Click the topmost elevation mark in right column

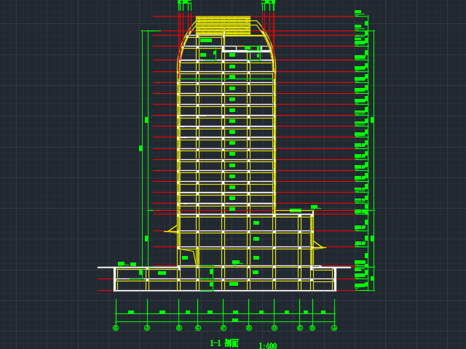click(358, 12)
